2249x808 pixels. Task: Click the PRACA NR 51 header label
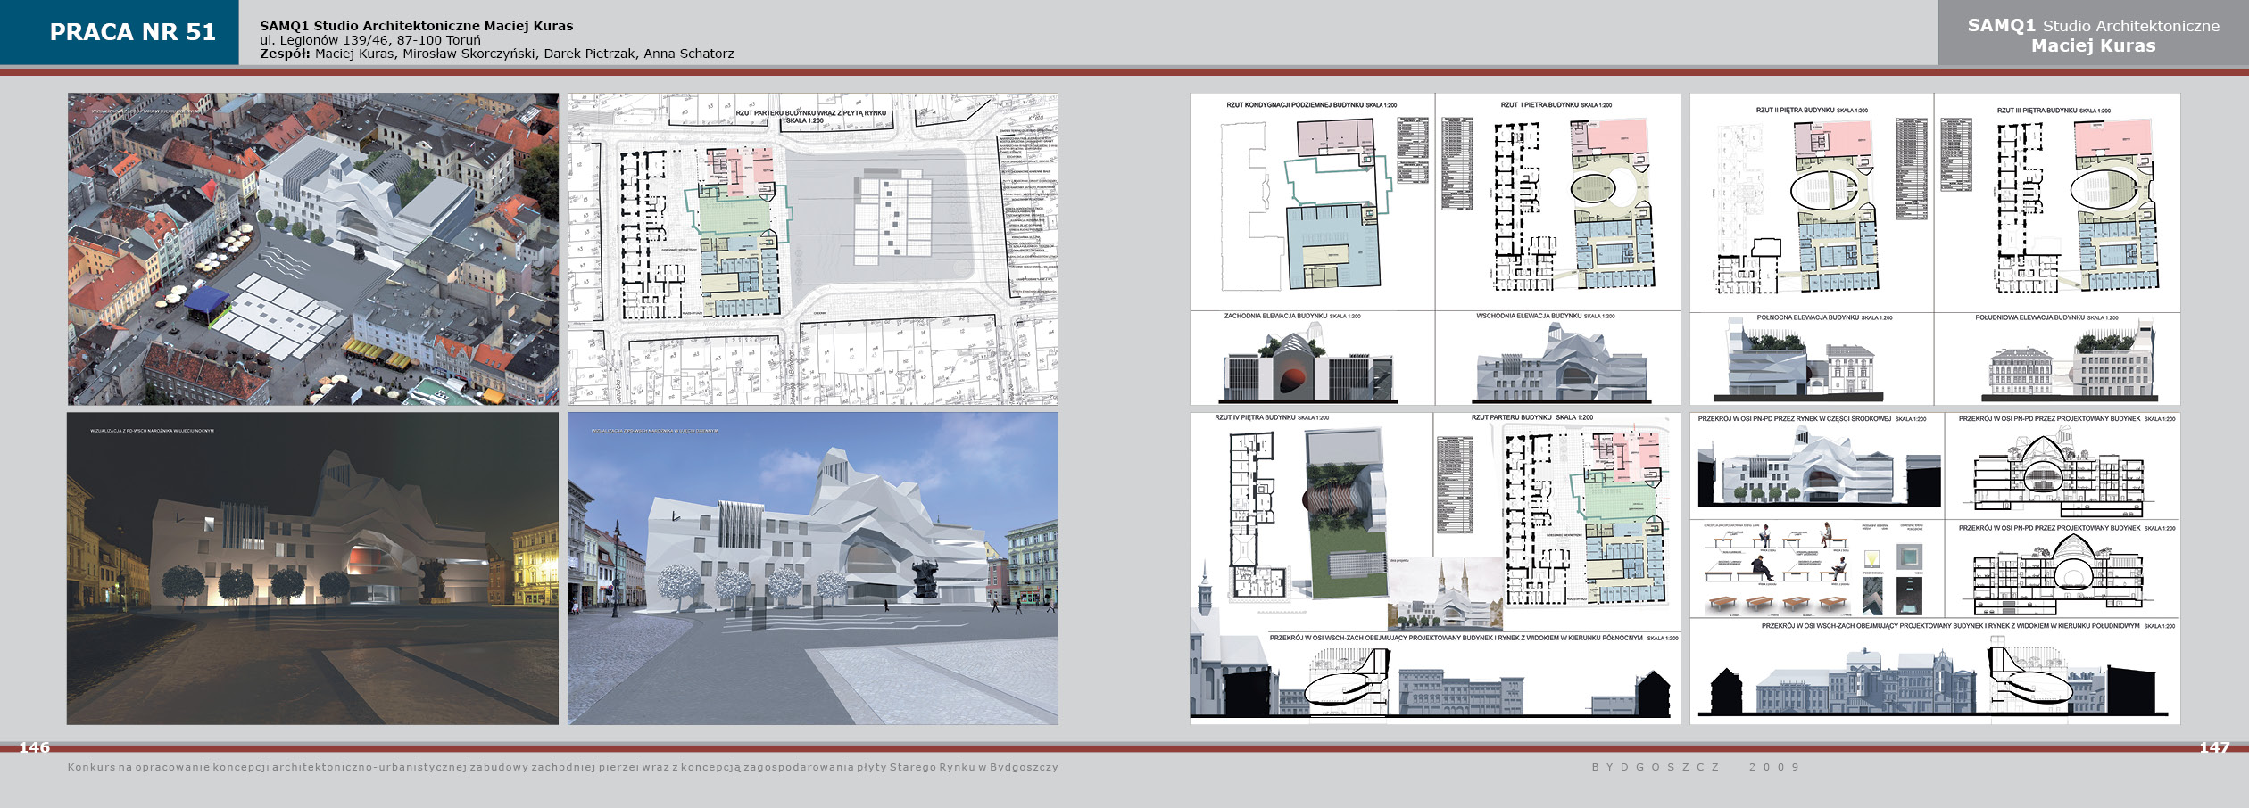(x=132, y=32)
